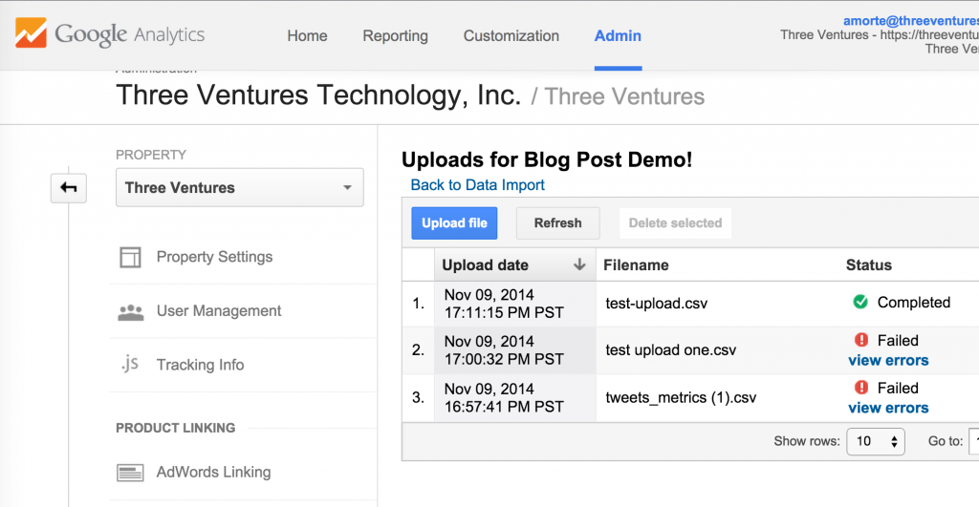979x507 pixels.
Task: Click the Upload file button
Action: coord(454,223)
